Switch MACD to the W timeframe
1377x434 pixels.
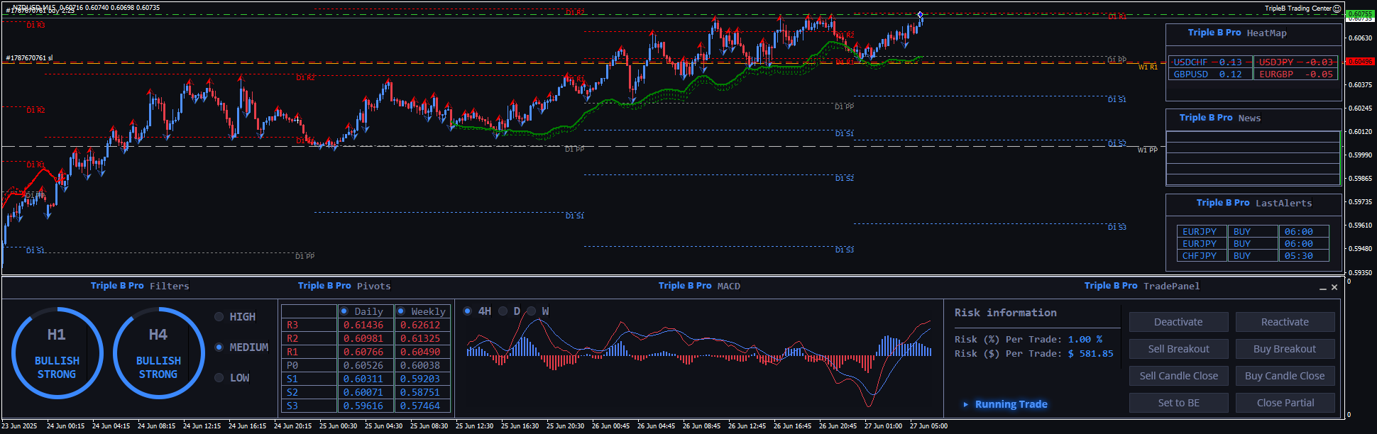click(531, 311)
